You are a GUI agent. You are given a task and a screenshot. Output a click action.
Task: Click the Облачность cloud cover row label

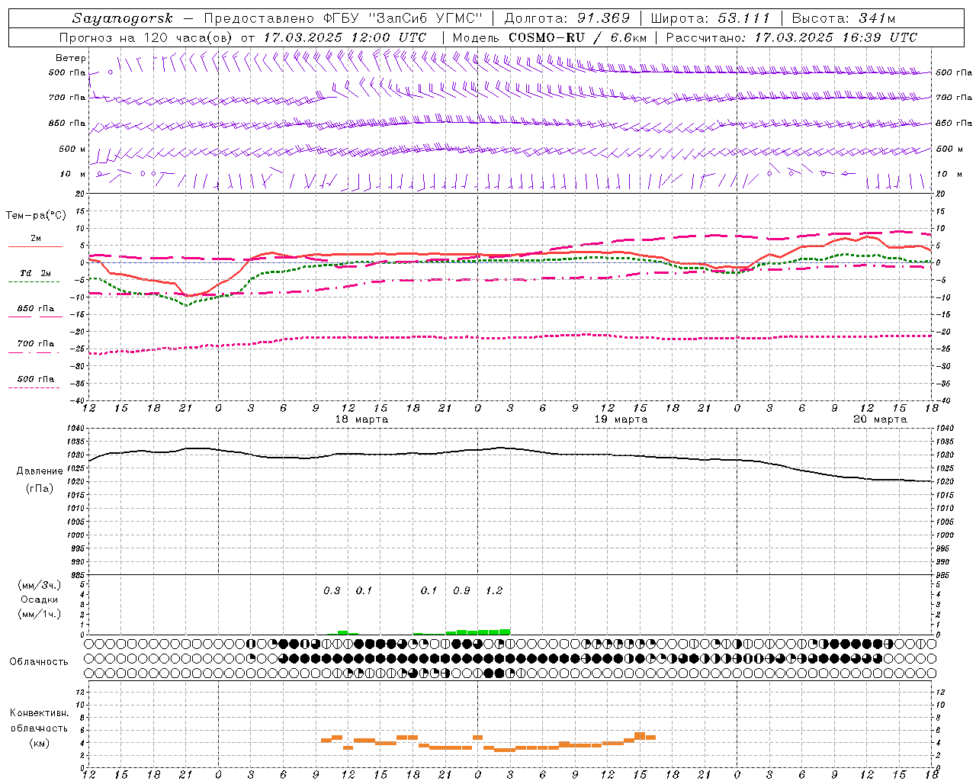39,662
